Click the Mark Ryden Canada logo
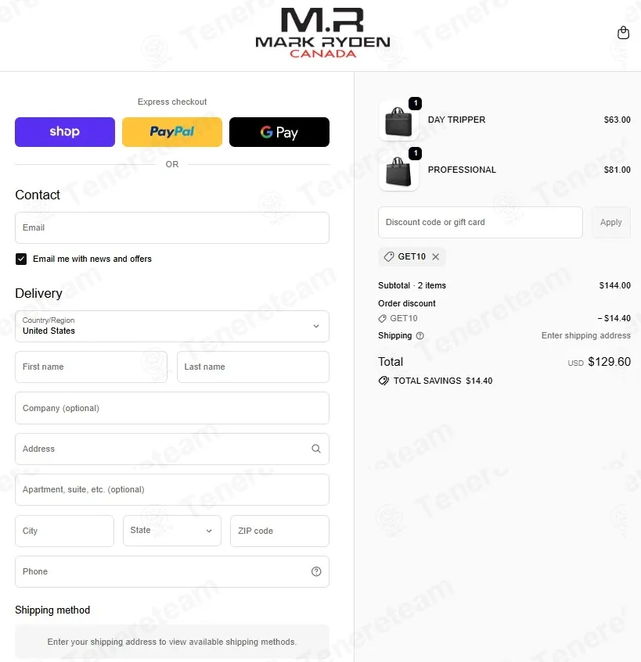The image size is (641, 662). (x=323, y=33)
